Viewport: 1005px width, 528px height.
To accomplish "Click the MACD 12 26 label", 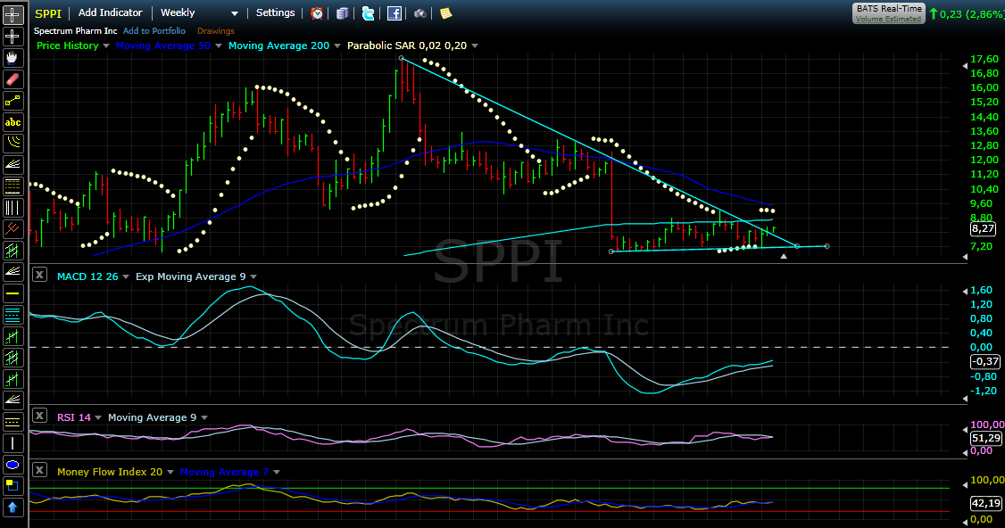I will click(87, 276).
